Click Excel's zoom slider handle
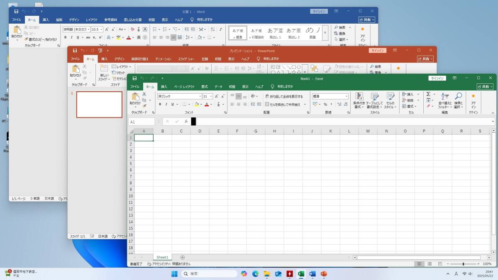Image resolution: width=498 pixels, height=280 pixels. coord(463,264)
